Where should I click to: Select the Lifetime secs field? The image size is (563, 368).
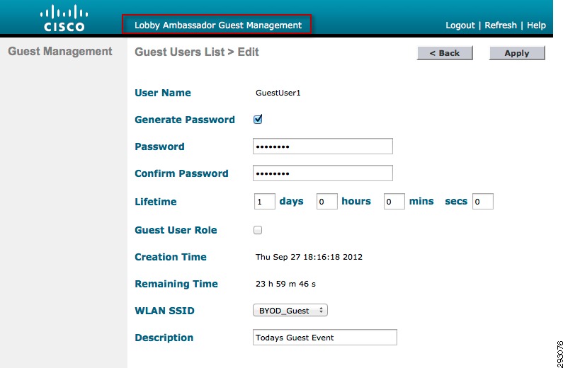(483, 202)
